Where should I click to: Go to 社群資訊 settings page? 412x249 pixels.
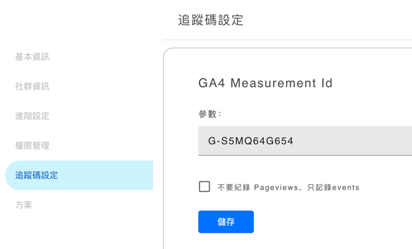pos(32,87)
